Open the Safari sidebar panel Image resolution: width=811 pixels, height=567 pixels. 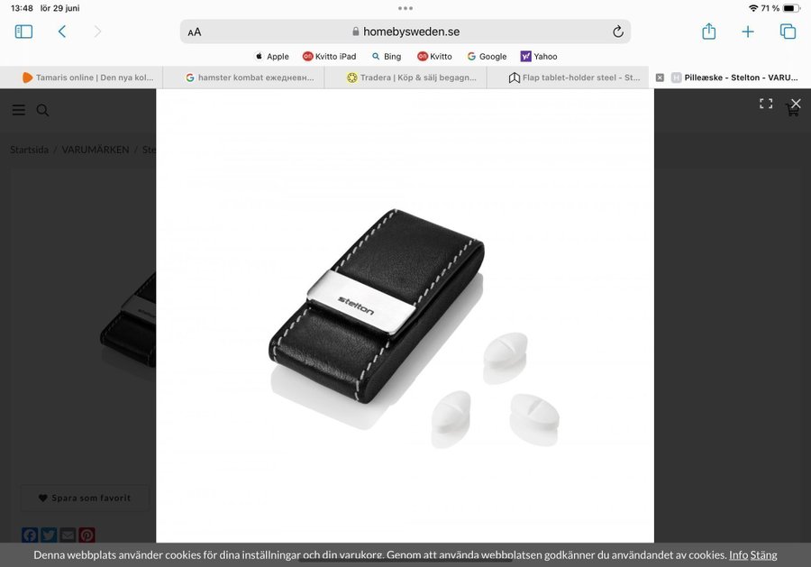[x=23, y=32]
